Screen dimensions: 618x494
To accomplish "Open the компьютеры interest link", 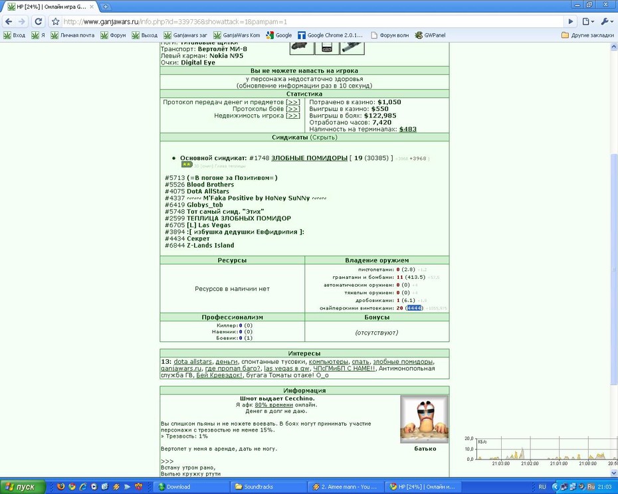I will point(328,362).
